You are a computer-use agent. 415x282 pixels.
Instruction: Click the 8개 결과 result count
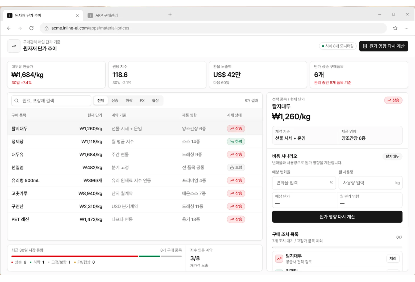(x=251, y=101)
